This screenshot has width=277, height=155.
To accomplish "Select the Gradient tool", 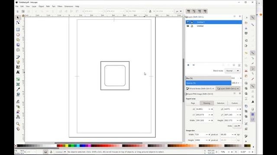I will pos(18,79).
